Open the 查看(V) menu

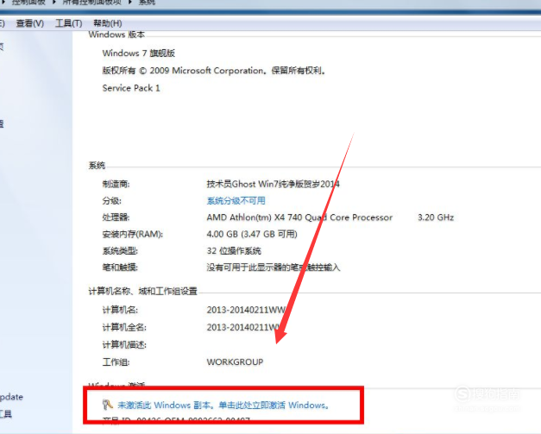30,23
